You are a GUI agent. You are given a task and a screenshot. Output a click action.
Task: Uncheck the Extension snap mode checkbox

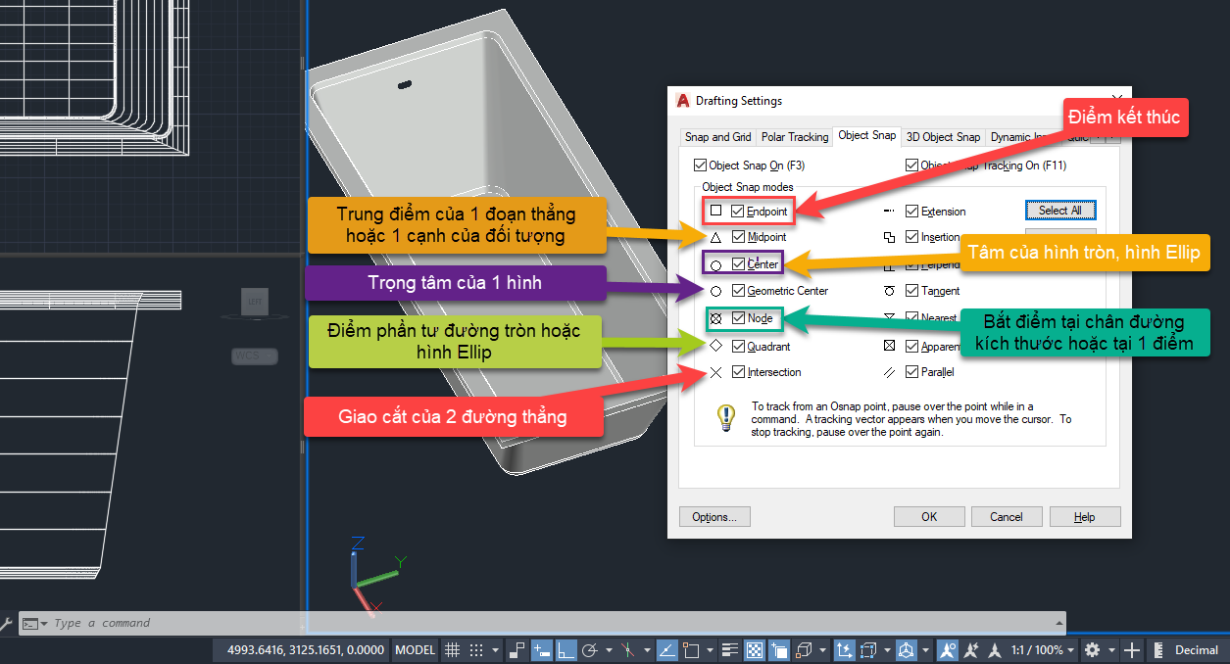click(911, 211)
